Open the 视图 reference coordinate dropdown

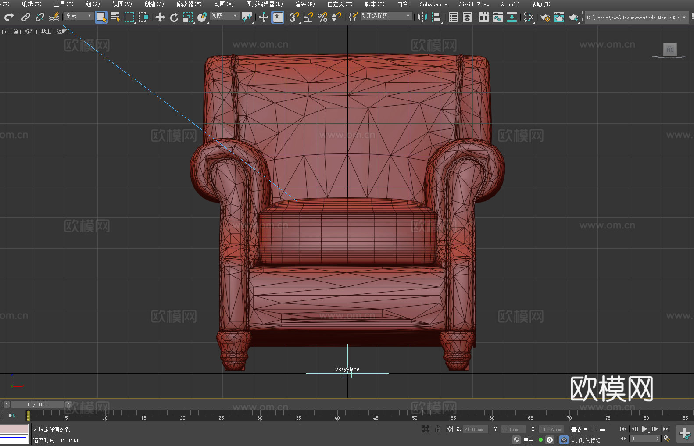pos(224,16)
